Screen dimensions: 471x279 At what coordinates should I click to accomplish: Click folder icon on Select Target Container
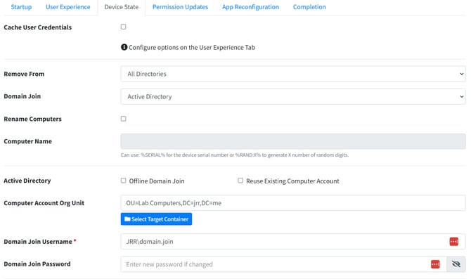pos(127,219)
